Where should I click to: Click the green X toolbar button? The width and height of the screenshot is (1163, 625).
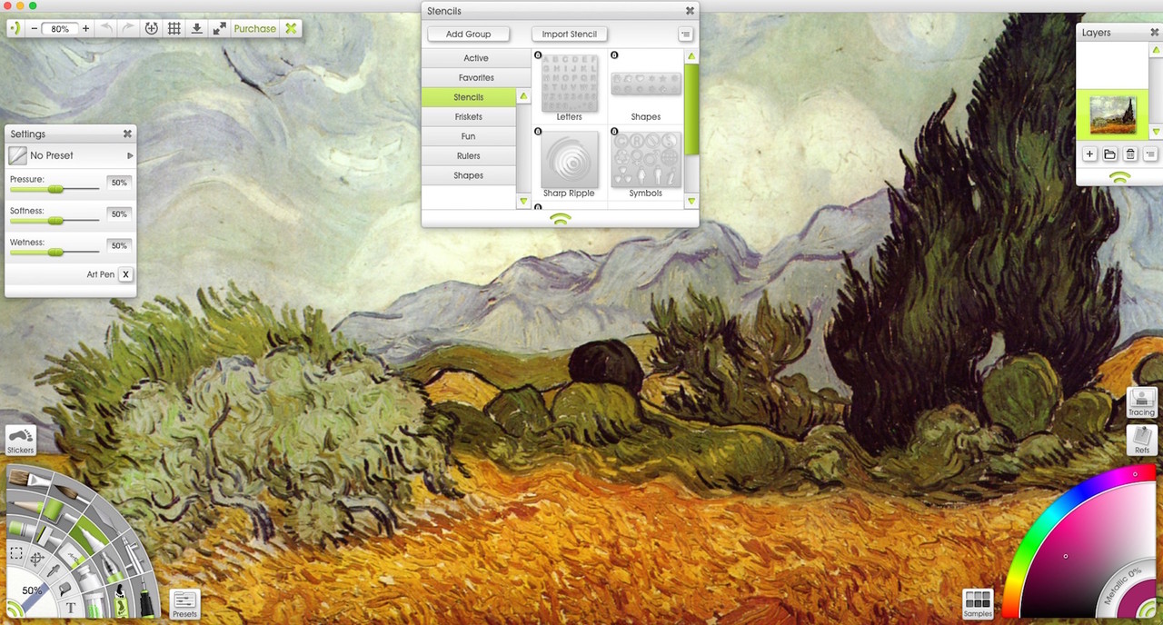coord(291,28)
